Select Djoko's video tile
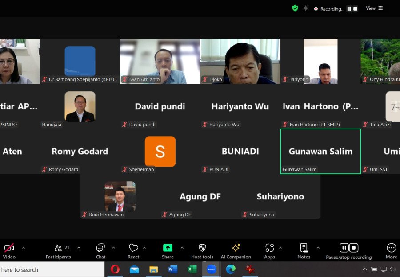Screen dimensions: 400x277 tap(240, 61)
